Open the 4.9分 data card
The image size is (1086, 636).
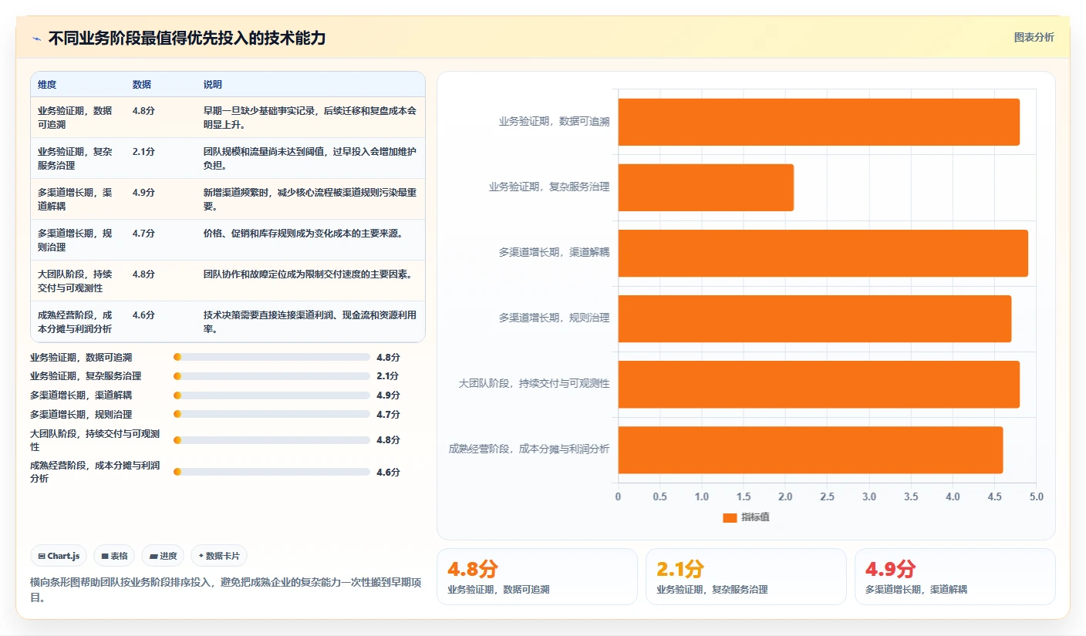[x=955, y=577]
